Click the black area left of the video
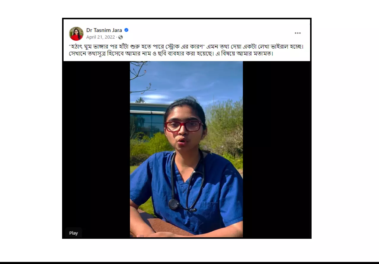379x264 pixels. pos(97,142)
